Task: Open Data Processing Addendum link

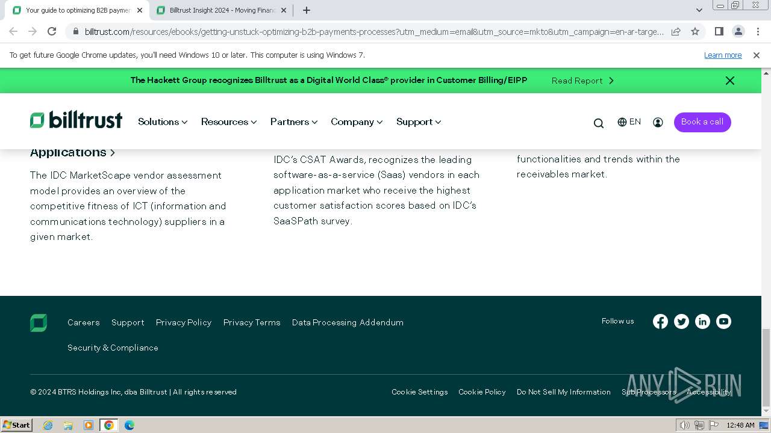Action: (348, 323)
